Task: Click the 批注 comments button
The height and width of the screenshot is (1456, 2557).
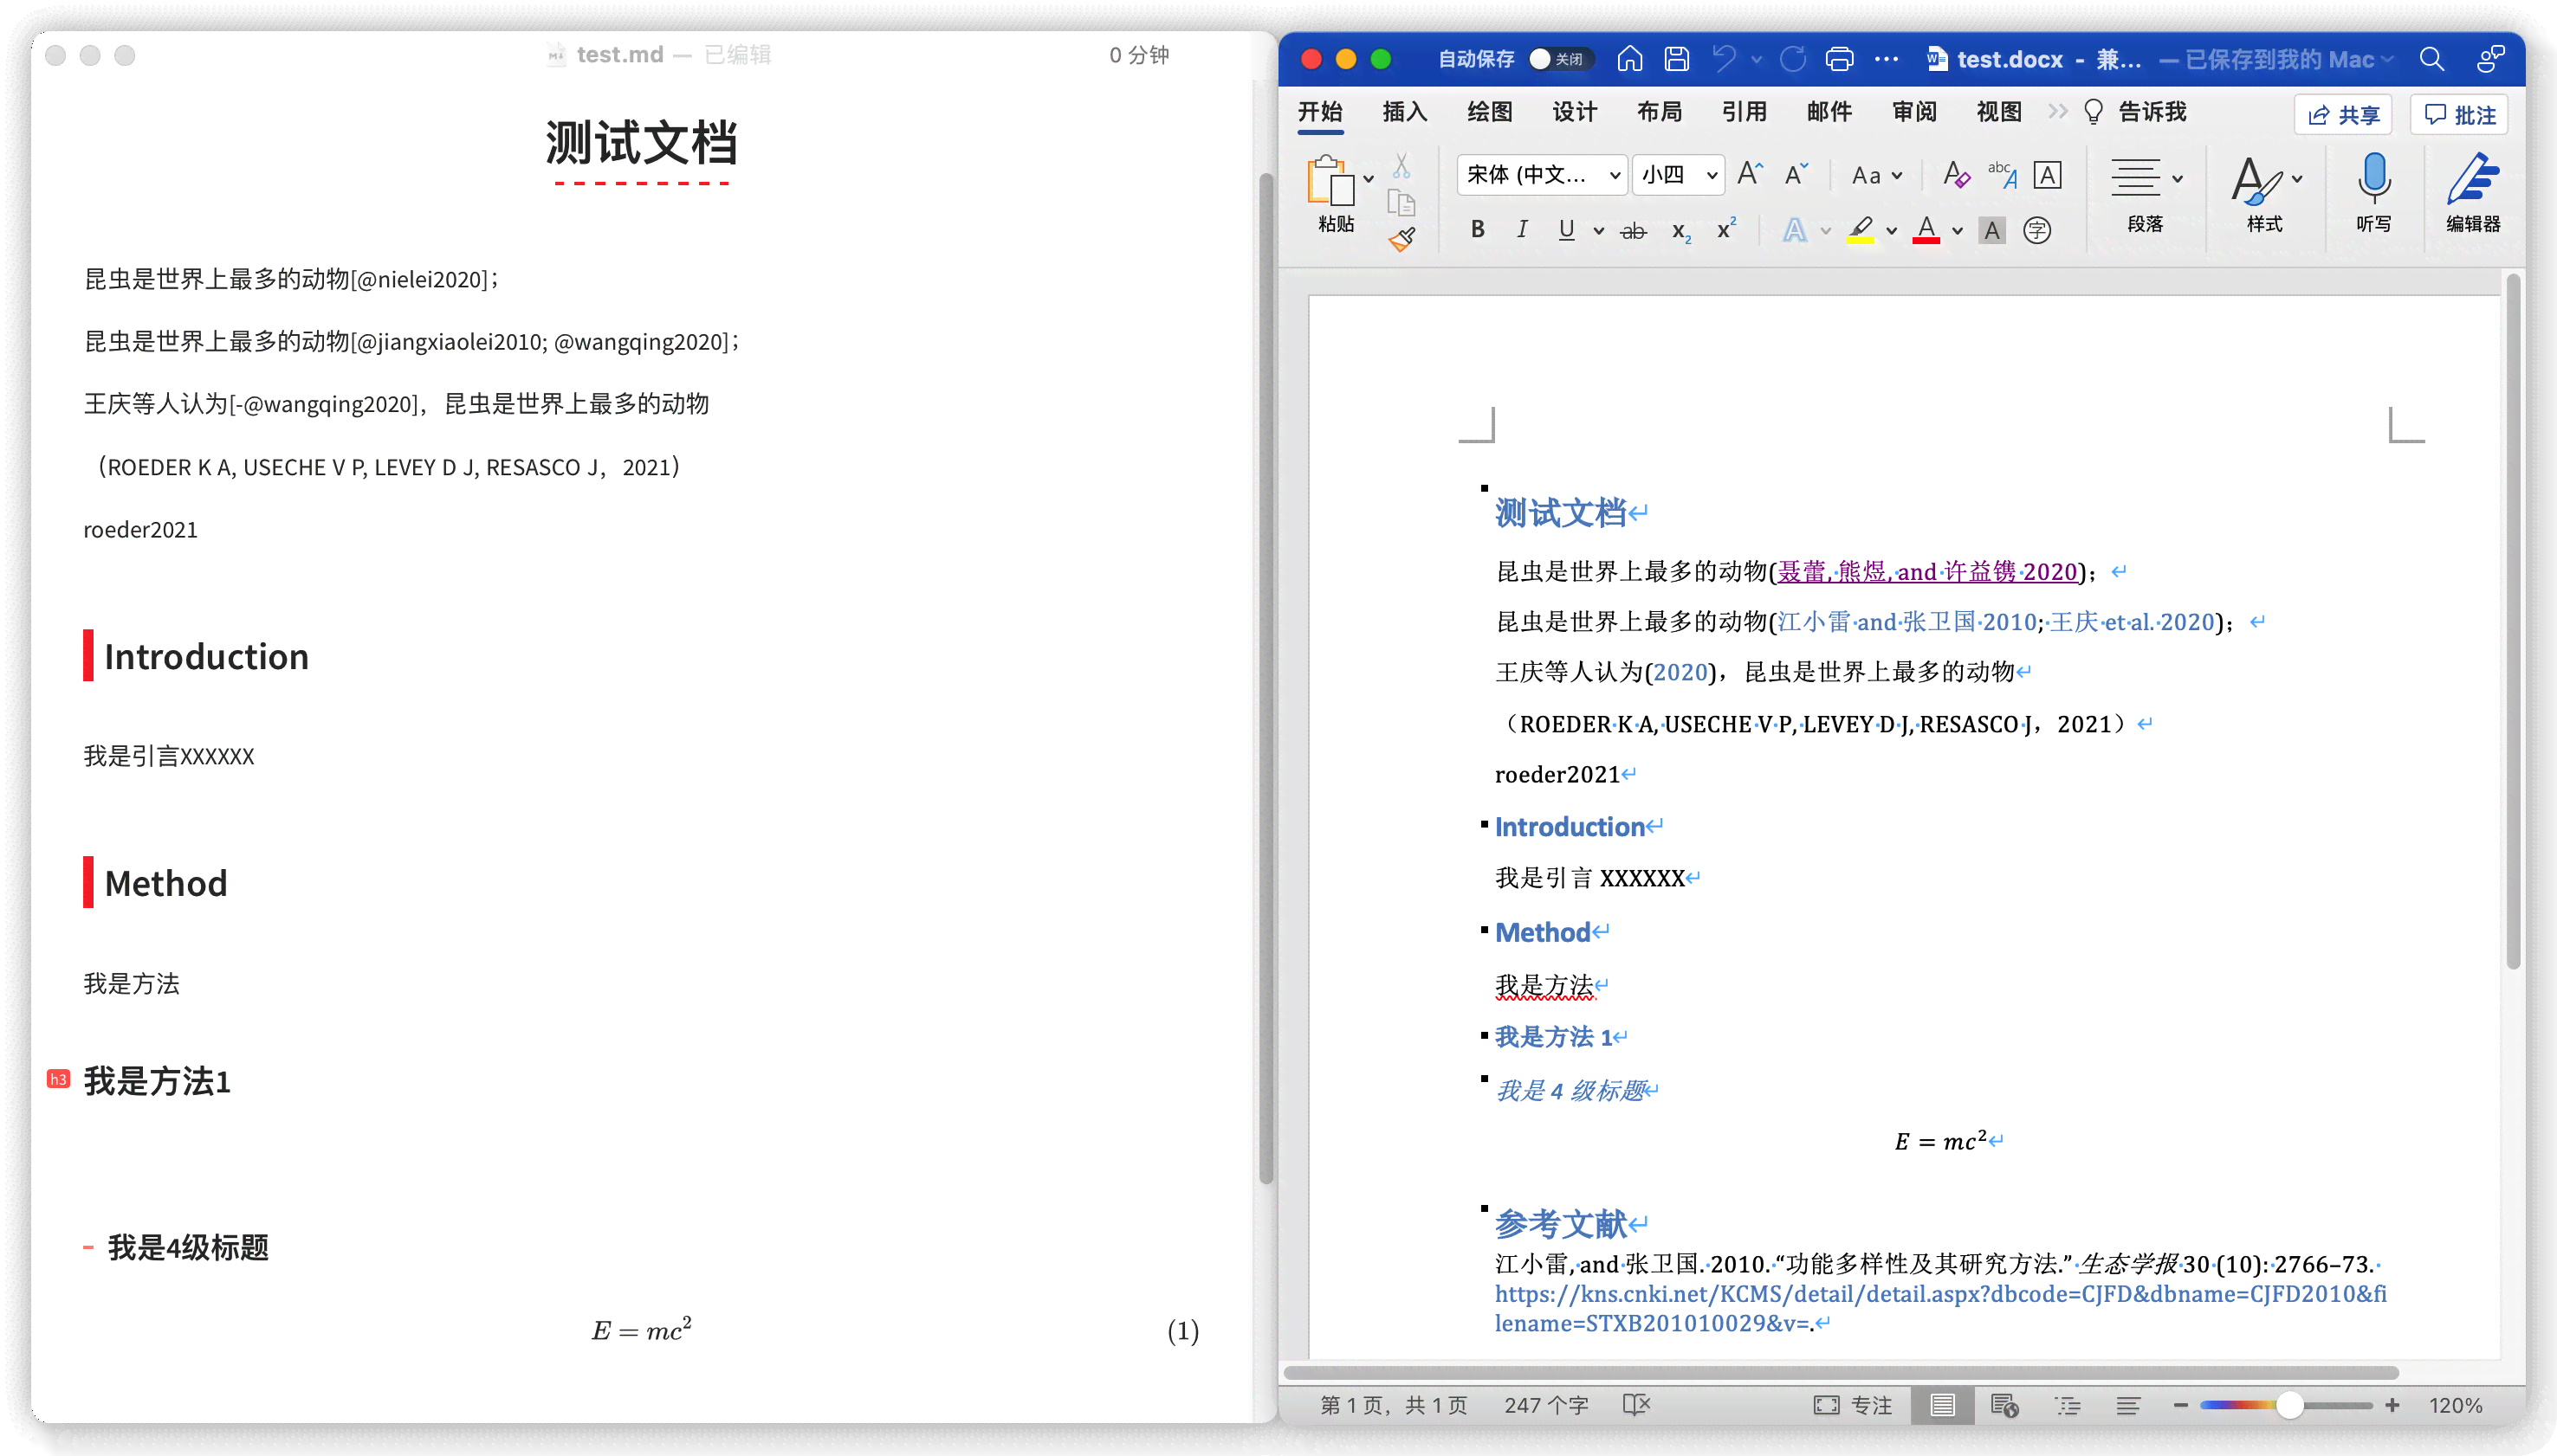Action: tap(2460, 115)
